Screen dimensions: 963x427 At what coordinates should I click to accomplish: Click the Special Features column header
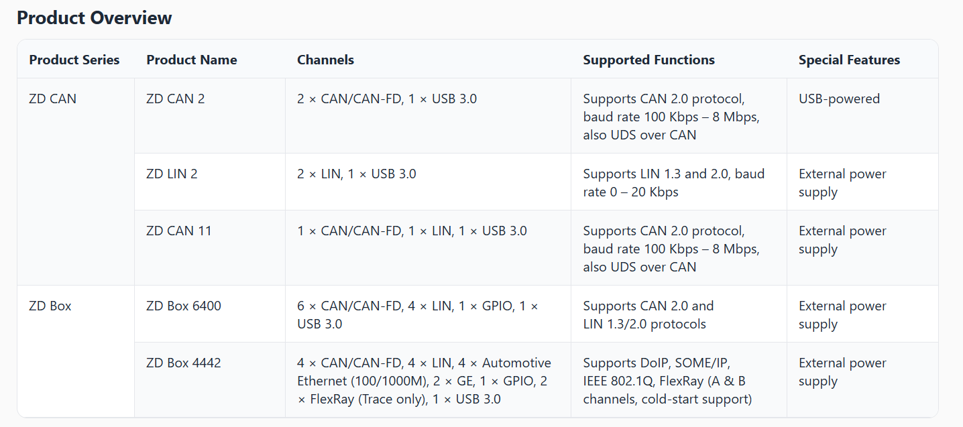849,60
